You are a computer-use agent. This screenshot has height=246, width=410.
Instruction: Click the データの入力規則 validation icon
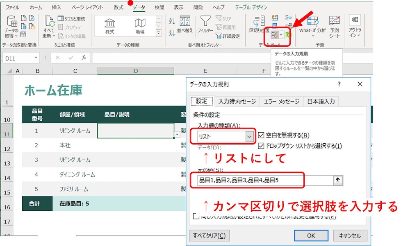(x=275, y=35)
